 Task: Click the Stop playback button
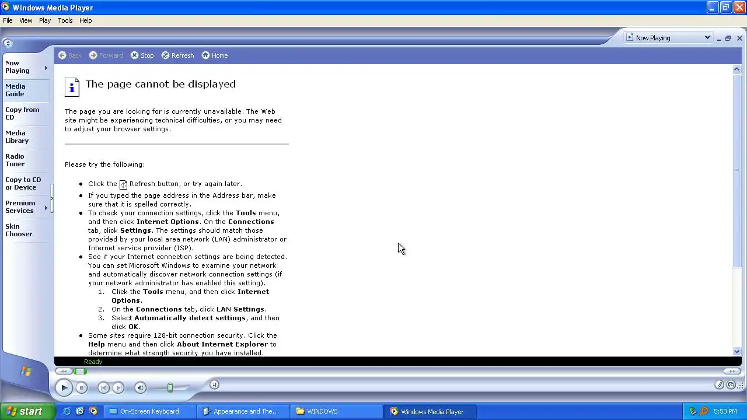82,387
